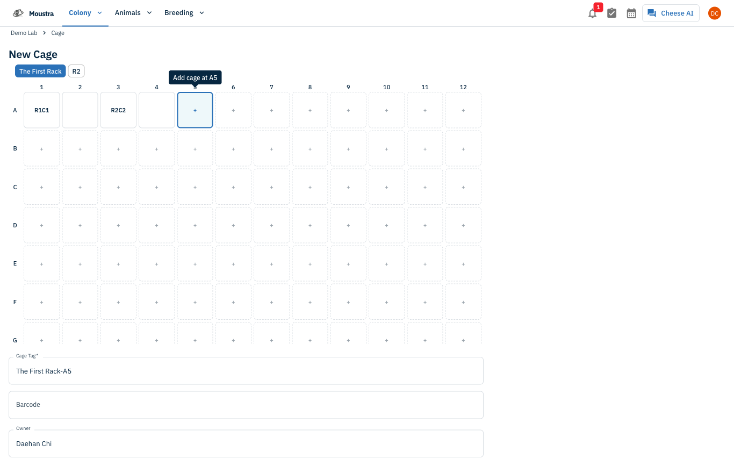Click the New Cage heading
This screenshot has width=734, height=459.
[x=33, y=54]
